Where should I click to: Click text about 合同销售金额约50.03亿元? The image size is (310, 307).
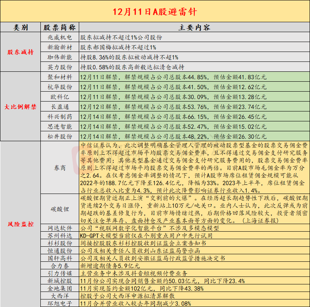coord(162,281)
